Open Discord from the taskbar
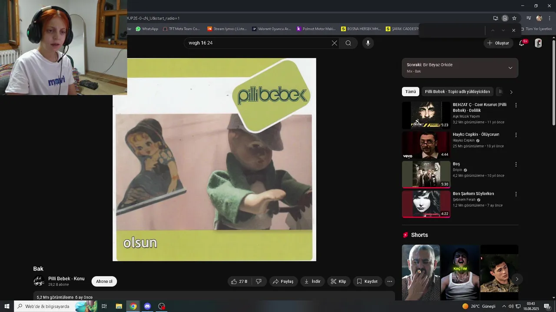The width and height of the screenshot is (556, 312). (147, 306)
